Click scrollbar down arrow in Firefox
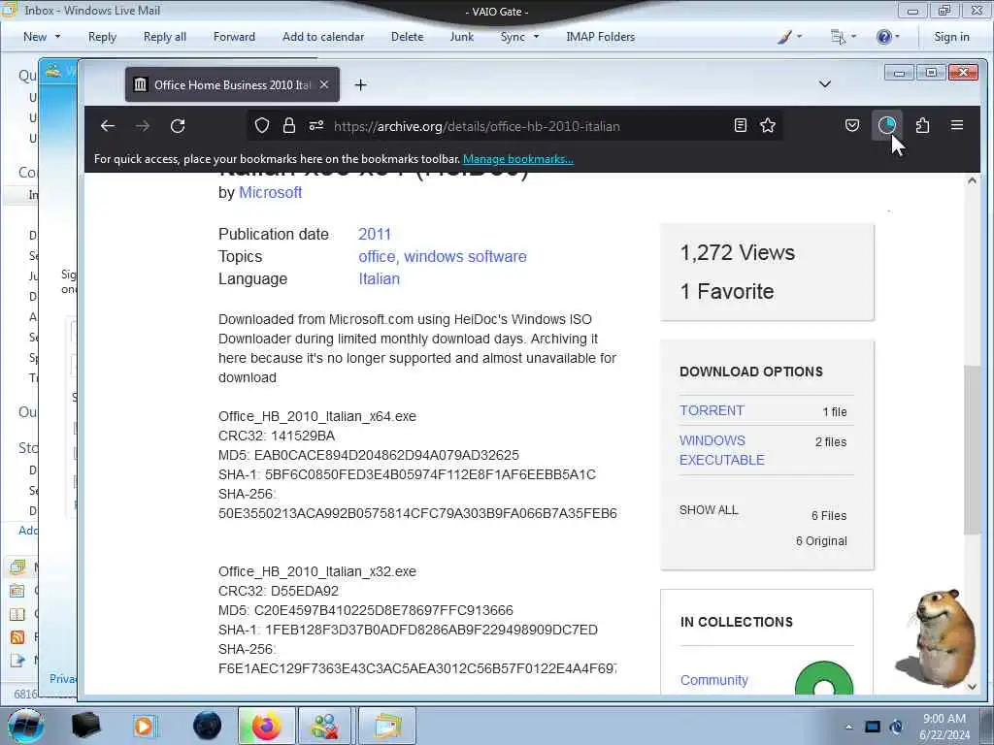 (x=972, y=686)
